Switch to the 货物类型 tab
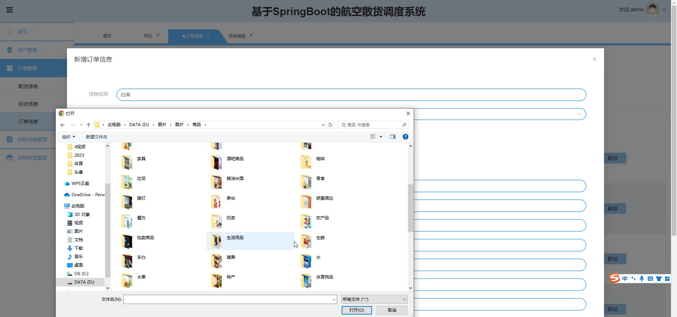Image resolution: width=677 pixels, height=317 pixels. point(237,36)
